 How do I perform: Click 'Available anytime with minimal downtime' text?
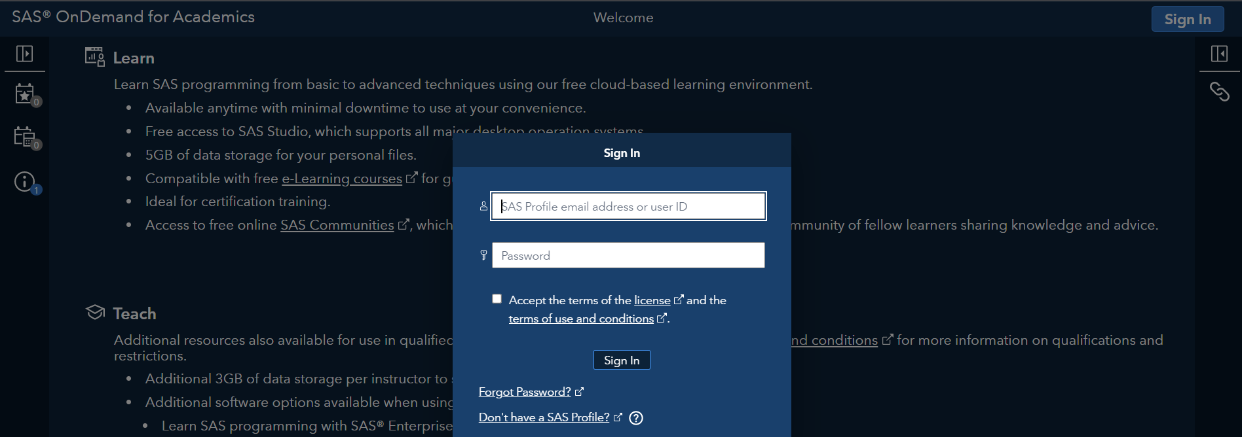pos(366,108)
